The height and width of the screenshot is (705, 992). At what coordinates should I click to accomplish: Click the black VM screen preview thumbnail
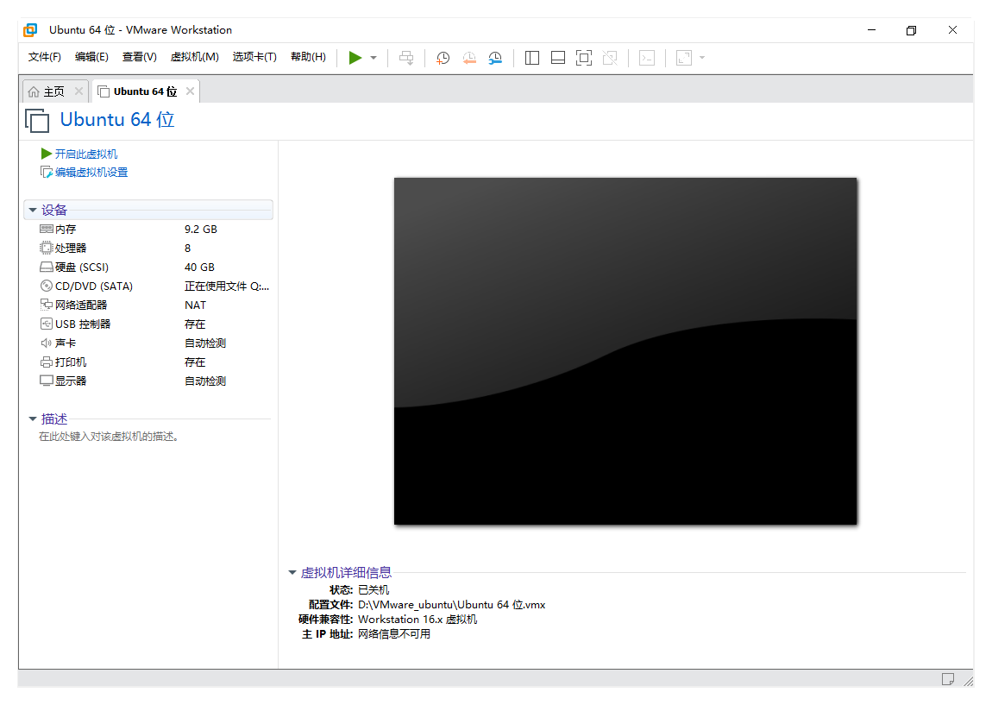[x=625, y=351]
